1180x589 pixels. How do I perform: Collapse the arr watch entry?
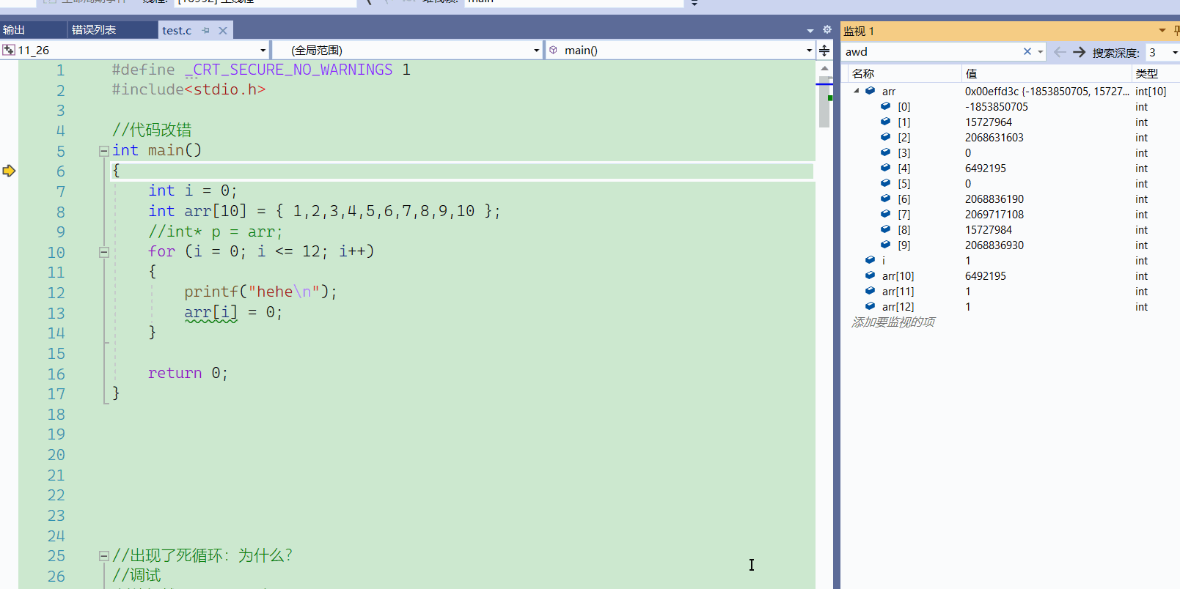(857, 91)
